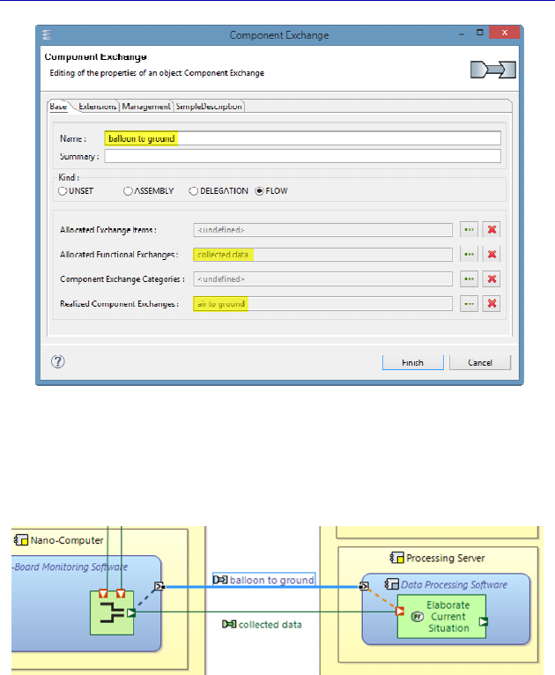This screenshot has width=555, height=675.
Task: Click the right red input port on split function
Action: 121,594
